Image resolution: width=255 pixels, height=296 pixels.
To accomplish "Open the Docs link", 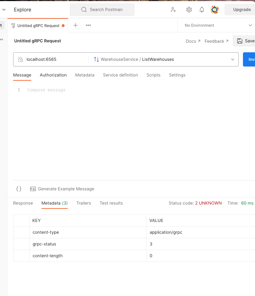I will [x=193, y=41].
